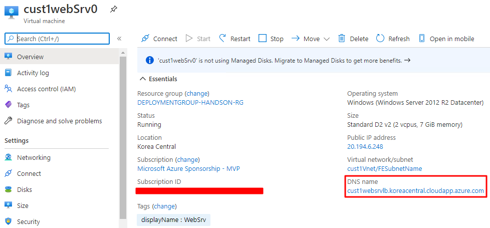Open the Tags menu item label
490x228 pixels.
[24, 105]
